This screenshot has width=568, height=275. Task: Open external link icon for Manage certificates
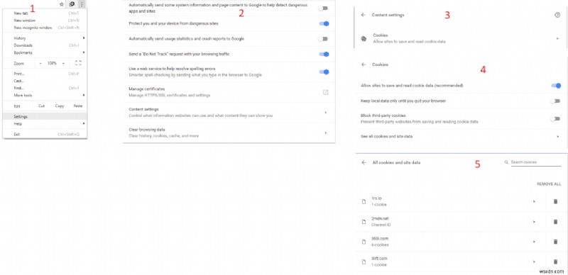(x=325, y=92)
